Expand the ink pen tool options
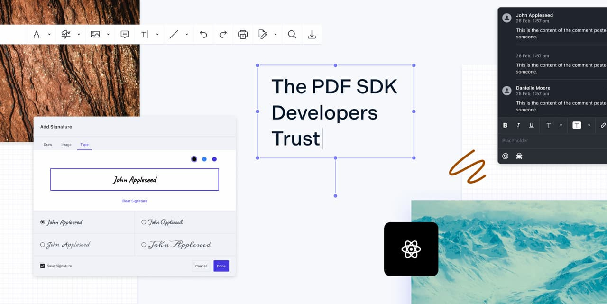607x304 pixels. pyautogui.click(x=49, y=34)
